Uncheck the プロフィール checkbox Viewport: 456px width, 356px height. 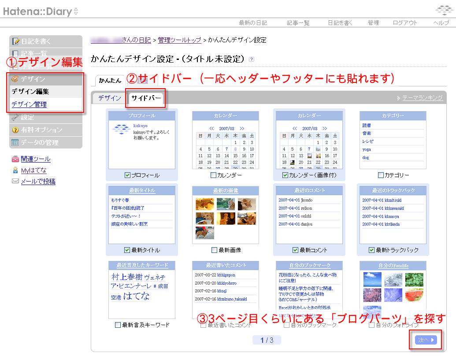pos(127,175)
